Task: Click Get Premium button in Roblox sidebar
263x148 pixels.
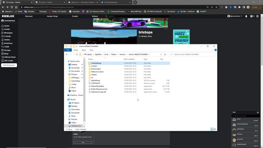Action: [9, 65]
